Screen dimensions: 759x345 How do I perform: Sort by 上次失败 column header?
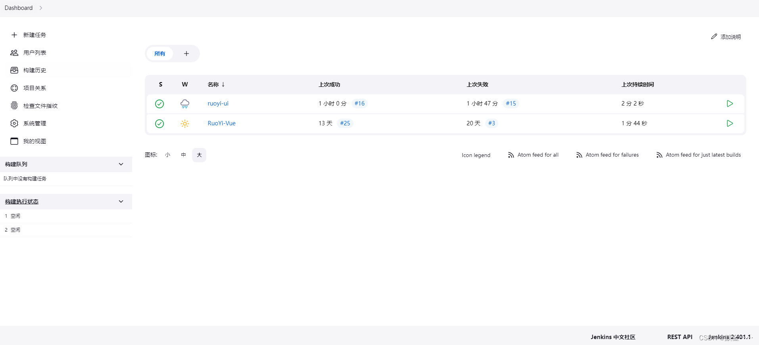tap(477, 84)
